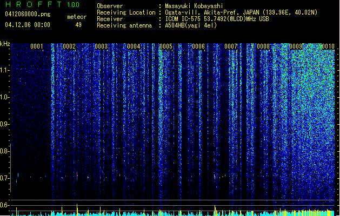Click the 0.9 frequency axis label
The width and height of the screenshot is (340, 216).
click(x=4, y=124)
